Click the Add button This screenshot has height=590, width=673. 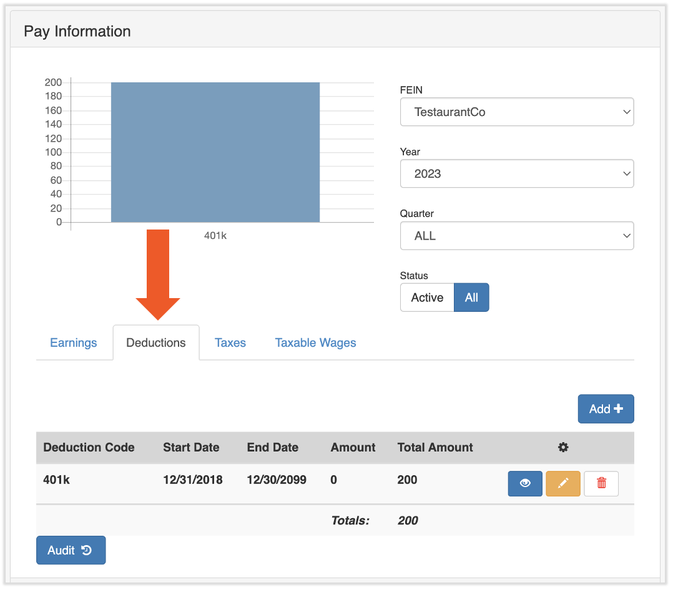pyautogui.click(x=606, y=409)
